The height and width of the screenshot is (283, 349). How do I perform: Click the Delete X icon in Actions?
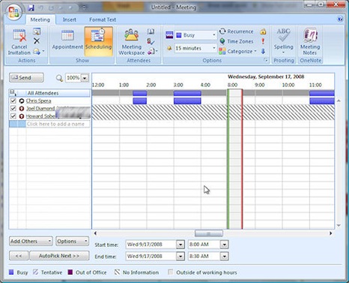click(37, 41)
